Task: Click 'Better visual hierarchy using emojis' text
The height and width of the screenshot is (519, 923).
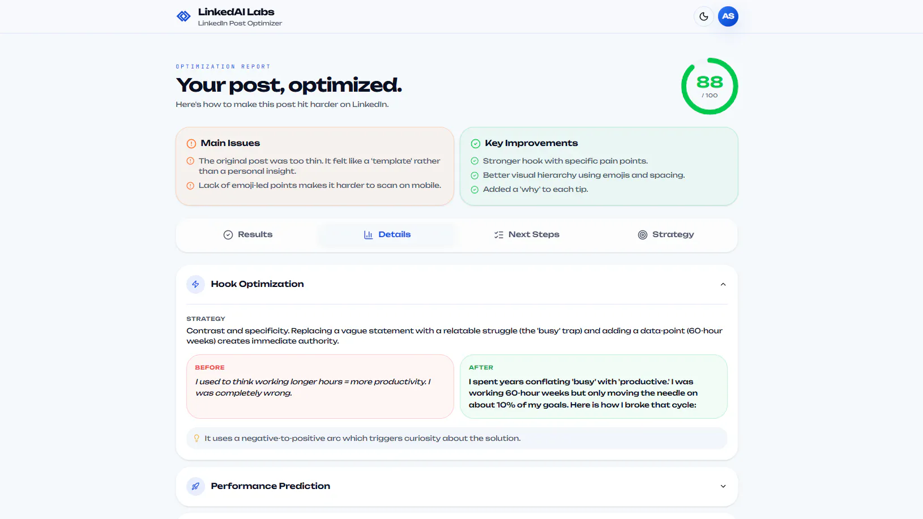Action: pyautogui.click(x=584, y=175)
